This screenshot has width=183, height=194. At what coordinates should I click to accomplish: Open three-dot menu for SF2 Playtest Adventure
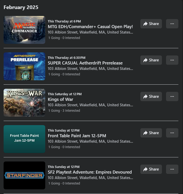coord(172,169)
